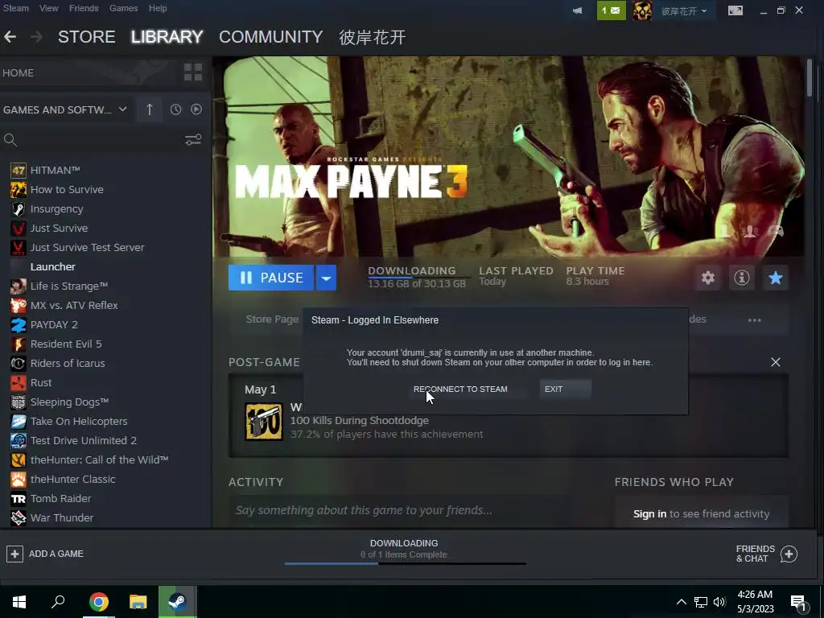
Task: Click the HITMAN game icon
Action: pyautogui.click(x=19, y=171)
